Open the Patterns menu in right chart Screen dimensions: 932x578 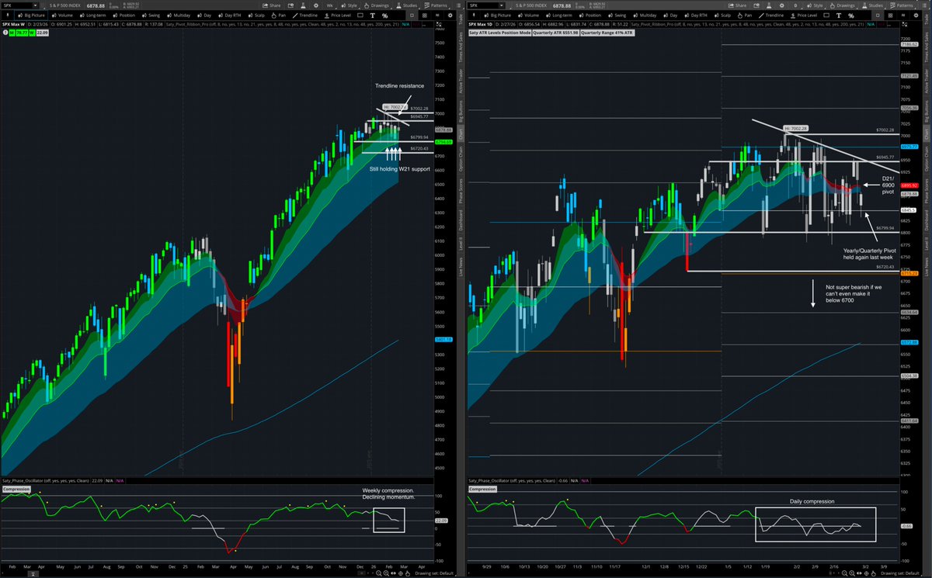click(x=901, y=5)
